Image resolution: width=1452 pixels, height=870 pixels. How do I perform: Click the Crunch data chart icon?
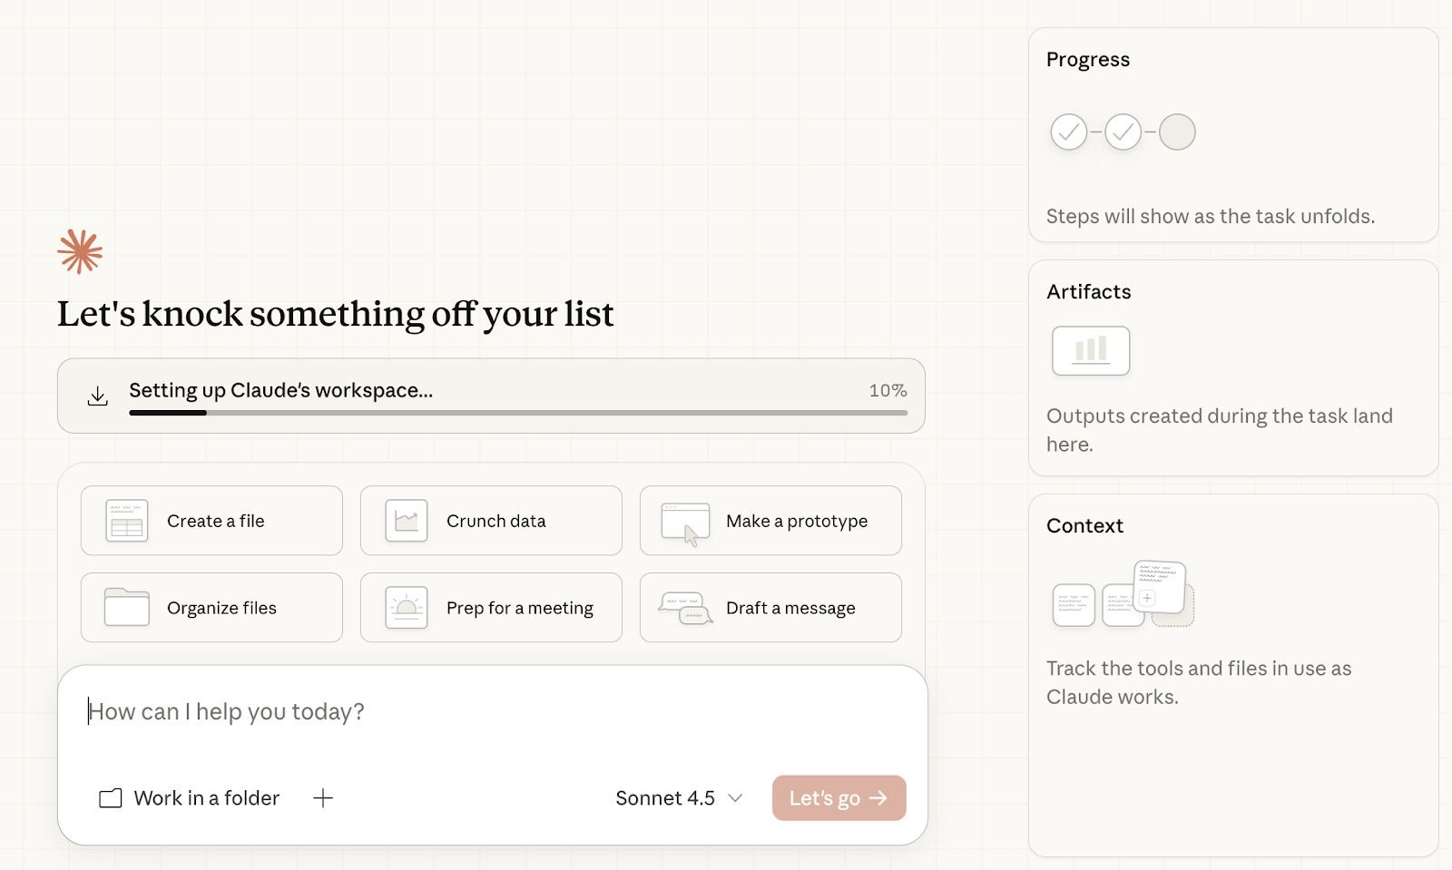407,521
